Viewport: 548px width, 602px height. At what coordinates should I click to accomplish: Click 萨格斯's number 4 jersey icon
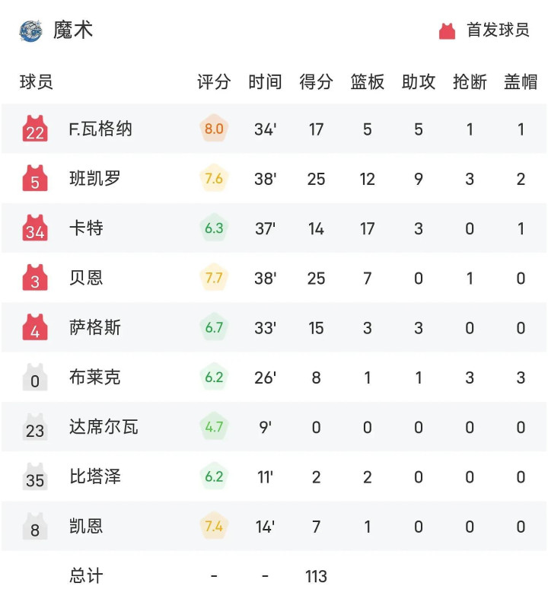(35, 328)
